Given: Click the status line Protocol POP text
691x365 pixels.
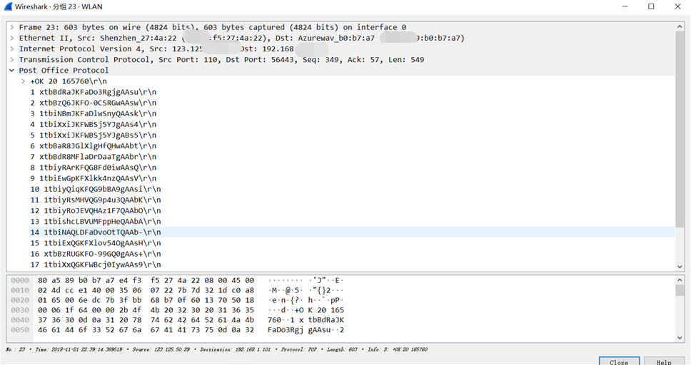Looking at the screenshot, I should click(x=301, y=349).
